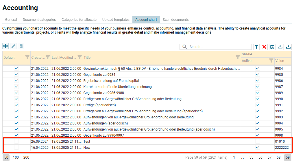Viewport: 294px width, 165px height.
Task: Click the red X clear filters icon
Action: pos(264,47)
